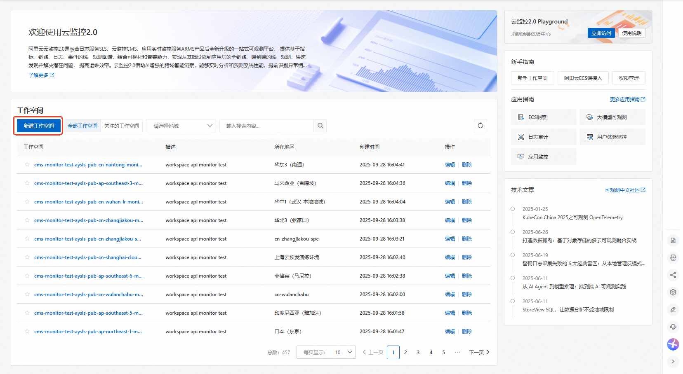This screenshot has width=683, height=374.
Task: Click 立即访问 button
Action: coord(601,33)
